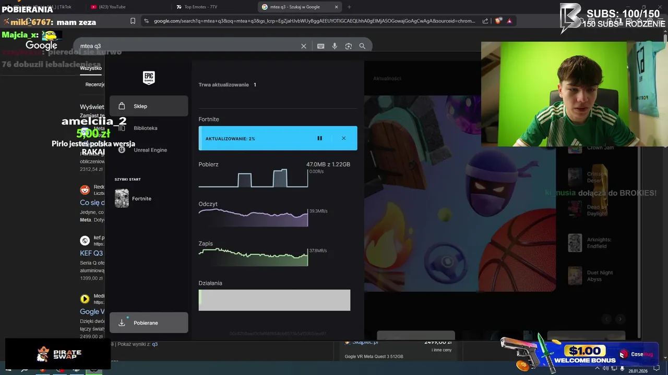This screenshot has width=668, height=375.
Task: Open the 'Google V' search result link
Action: point(92,311)
